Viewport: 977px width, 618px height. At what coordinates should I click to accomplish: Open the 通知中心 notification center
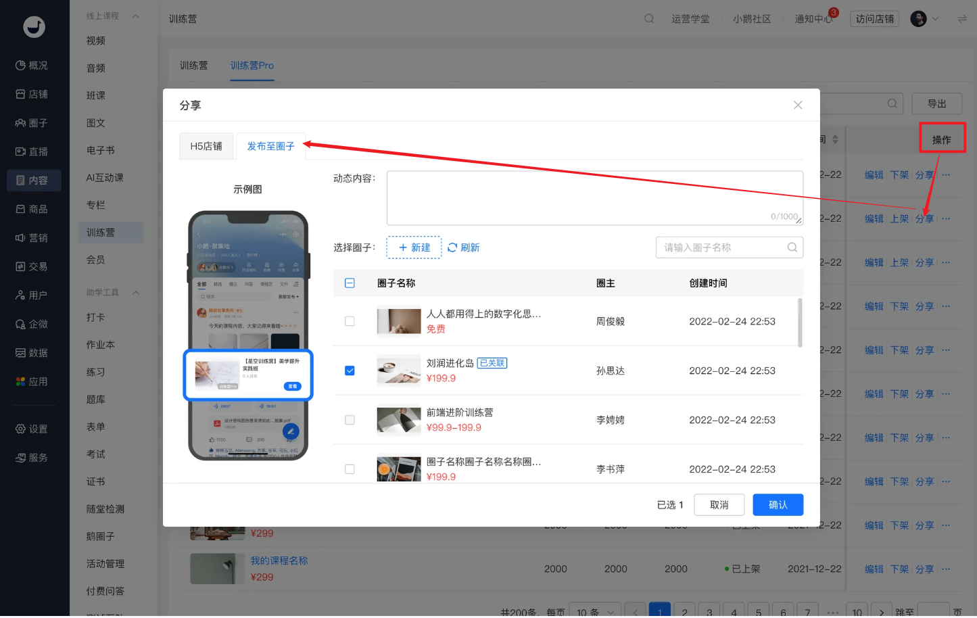813,19
